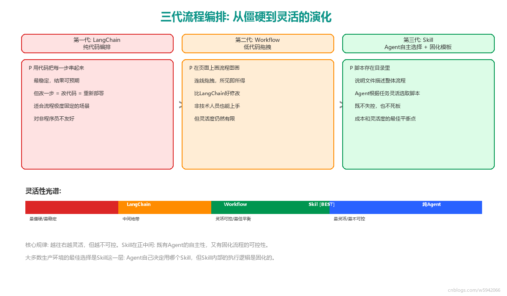Viewport: 507px width, 296px height.
Task: Select '说明文件描述整体流程'
Action: point(380,80)
